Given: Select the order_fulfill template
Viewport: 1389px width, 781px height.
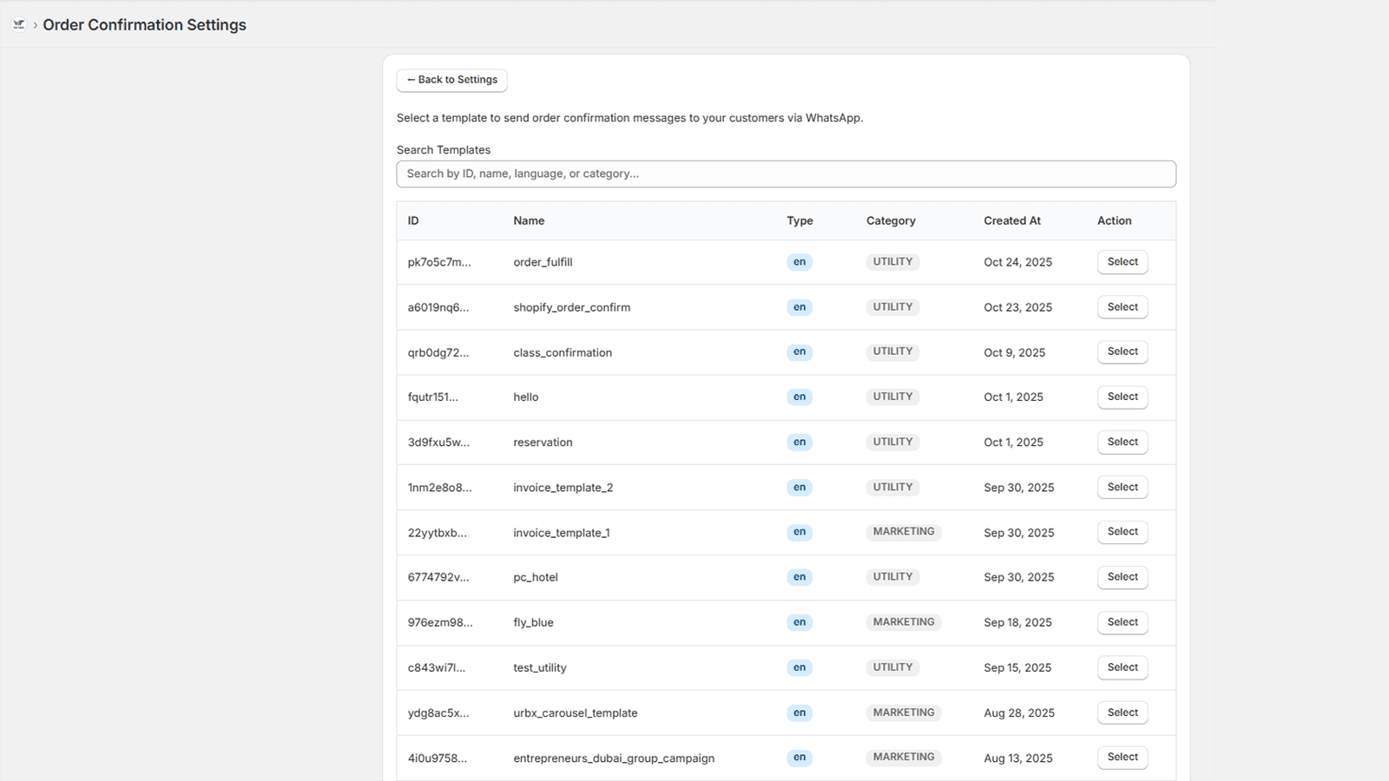Looking at the screenshot, I should coord(1122,262).
